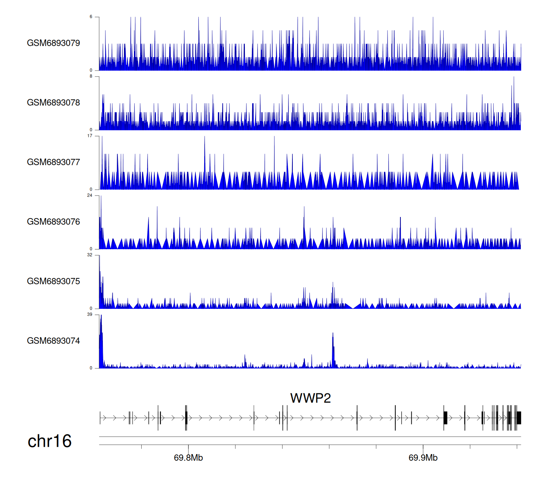Click the y-axis maximum value 39
This screenshot has width=549, height=483.
point(90,315)
